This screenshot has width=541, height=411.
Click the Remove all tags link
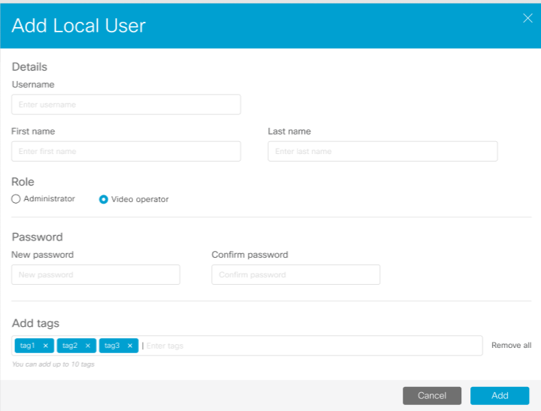coord(511,346)
